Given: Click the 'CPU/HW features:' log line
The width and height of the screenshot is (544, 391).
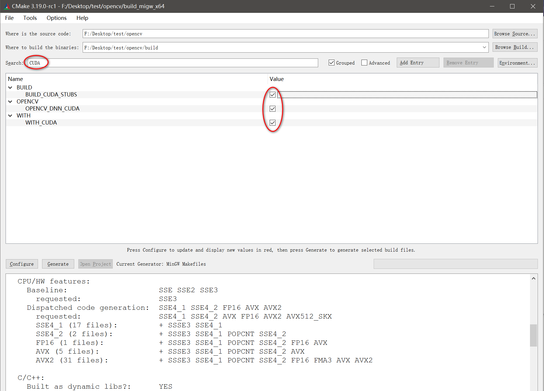Looking at the screenshot, I should 54,281.
